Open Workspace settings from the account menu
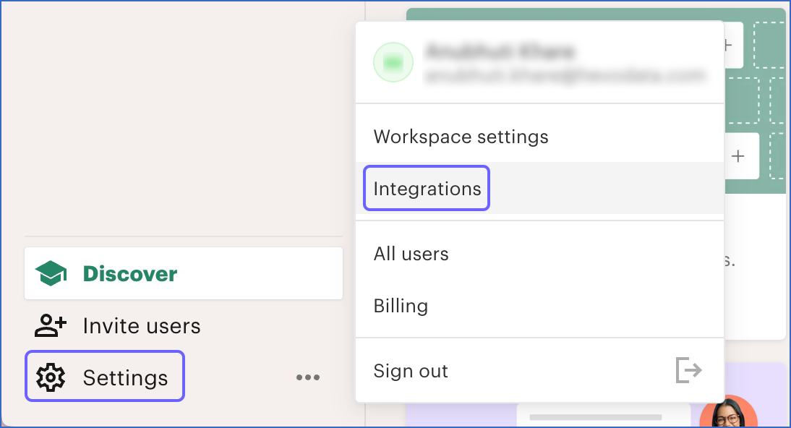 (x=461, y=136)
